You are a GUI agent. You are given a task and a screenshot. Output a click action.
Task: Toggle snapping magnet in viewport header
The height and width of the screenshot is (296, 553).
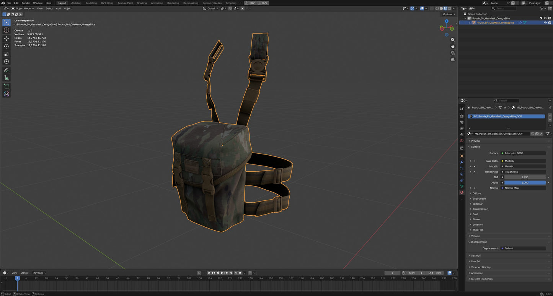(x=230, y=8)
